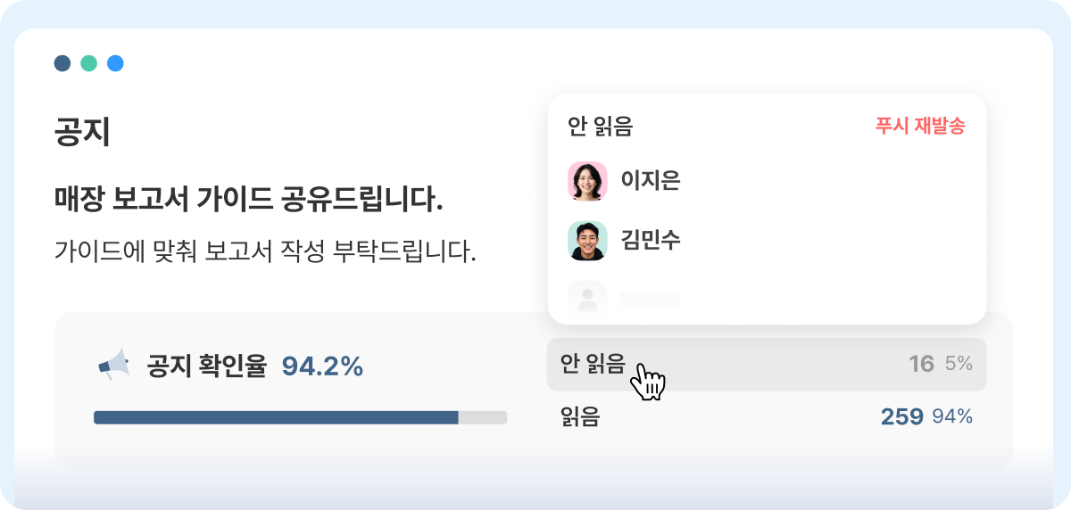The image size is (1071, 510).
Task: Click 이지은's profile avatar
Action: tap(587, 181)
